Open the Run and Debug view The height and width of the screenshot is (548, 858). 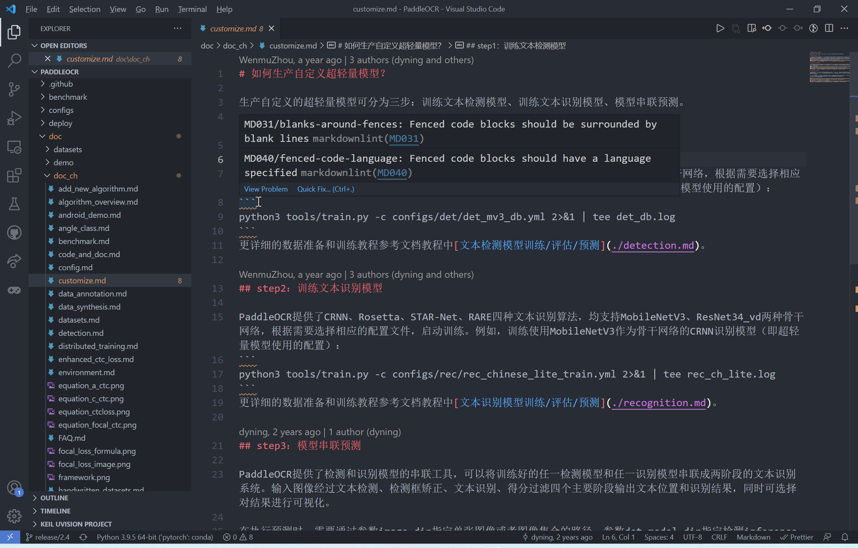click(14, 118)
